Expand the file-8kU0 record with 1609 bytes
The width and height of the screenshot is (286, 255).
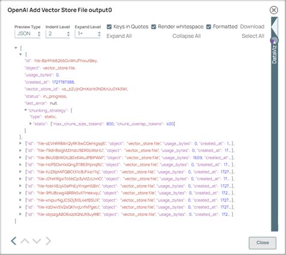tap(21, 157)
